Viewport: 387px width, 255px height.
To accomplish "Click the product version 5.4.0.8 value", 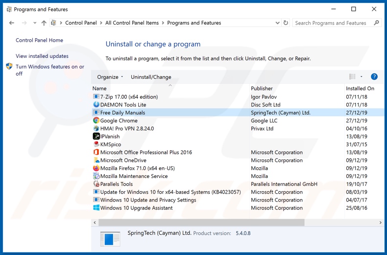I will point(243,233).
